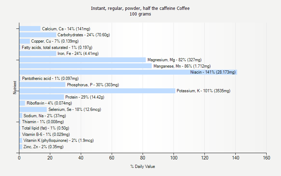The height and width of the screenshot is (176, 281).
Task: Click the Phosphorus, P 30% bar
Action: tap(42, 84)
